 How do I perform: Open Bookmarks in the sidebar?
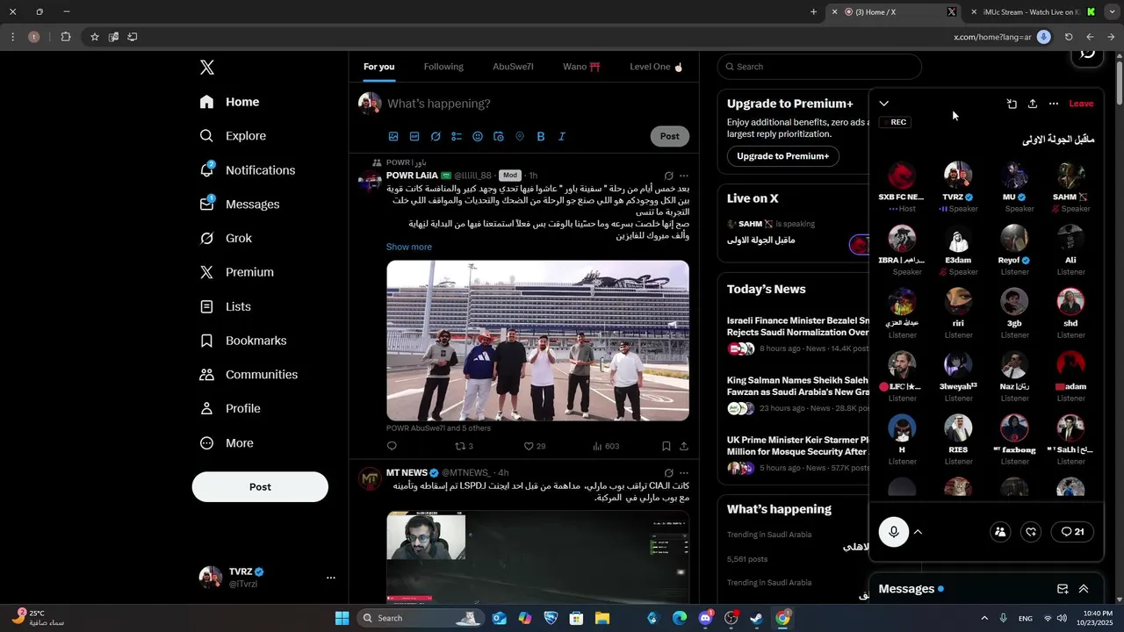(x=243, y=341)
